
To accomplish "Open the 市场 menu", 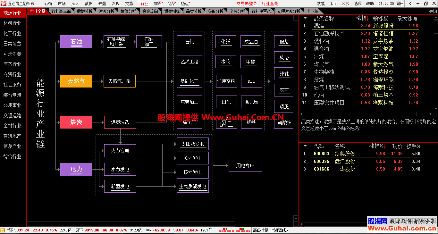I will point(62,4).
